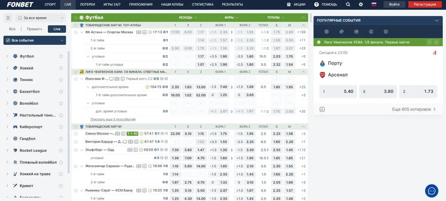Image resolution: width=446 pixels, height=201 pixels.
Task: Open the Исходы column dropdown
Action: tap(188, 18)
